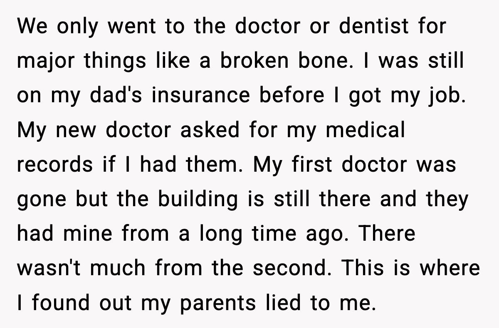499x328 pixels.
Task: Click the word "records"
Action: pos(55,165)
